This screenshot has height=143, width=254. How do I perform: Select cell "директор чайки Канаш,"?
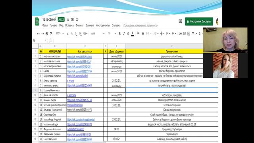coord(172,56)
